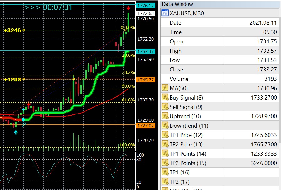Click the +1233 profit label on chart

pyautogui.click(x=12, y=80)
